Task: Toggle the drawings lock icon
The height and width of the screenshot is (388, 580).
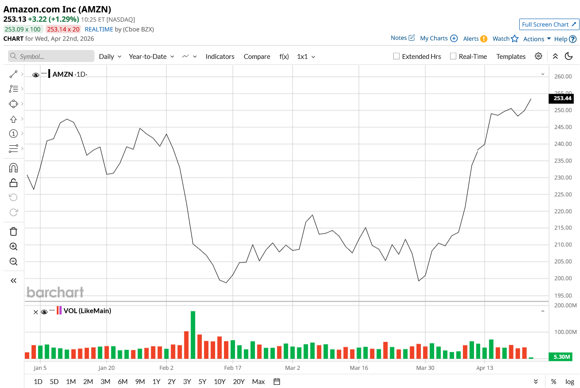Action: (x=13, y=182)
